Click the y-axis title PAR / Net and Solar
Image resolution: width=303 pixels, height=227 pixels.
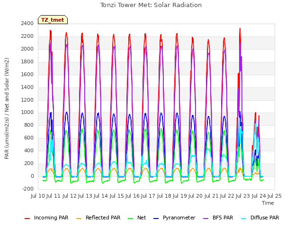[x=7, y=108]
